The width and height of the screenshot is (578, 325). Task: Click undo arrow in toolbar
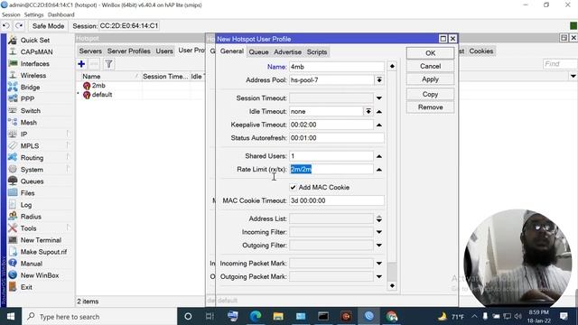6,26
